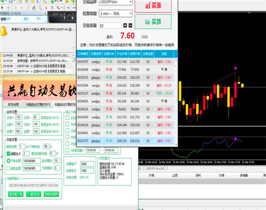Toggle the 间隔柱子 checkbox
This screenshot has width=266, height=210.
8,154
